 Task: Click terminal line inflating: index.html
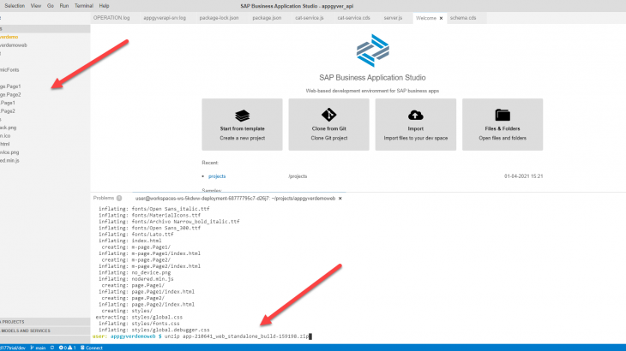[130, 241]
